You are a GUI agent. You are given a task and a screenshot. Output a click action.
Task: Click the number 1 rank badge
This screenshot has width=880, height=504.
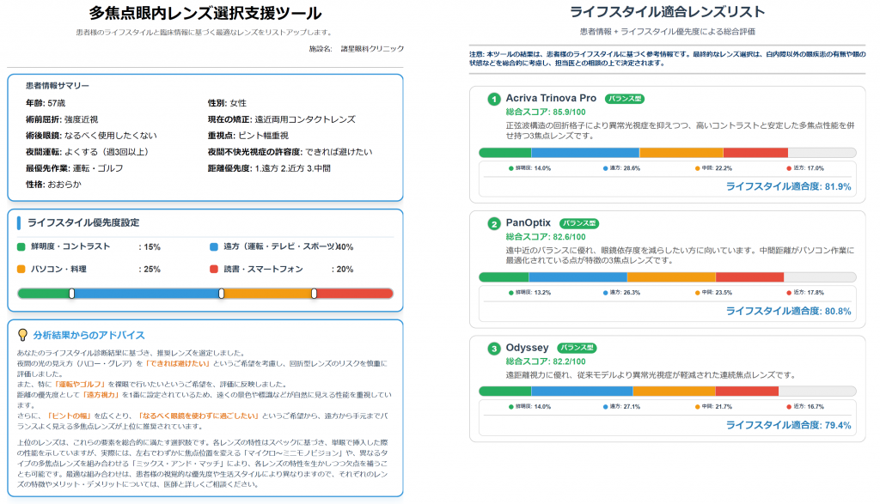494,99
